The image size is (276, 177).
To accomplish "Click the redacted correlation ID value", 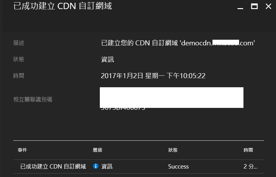I will coord(171,98).
